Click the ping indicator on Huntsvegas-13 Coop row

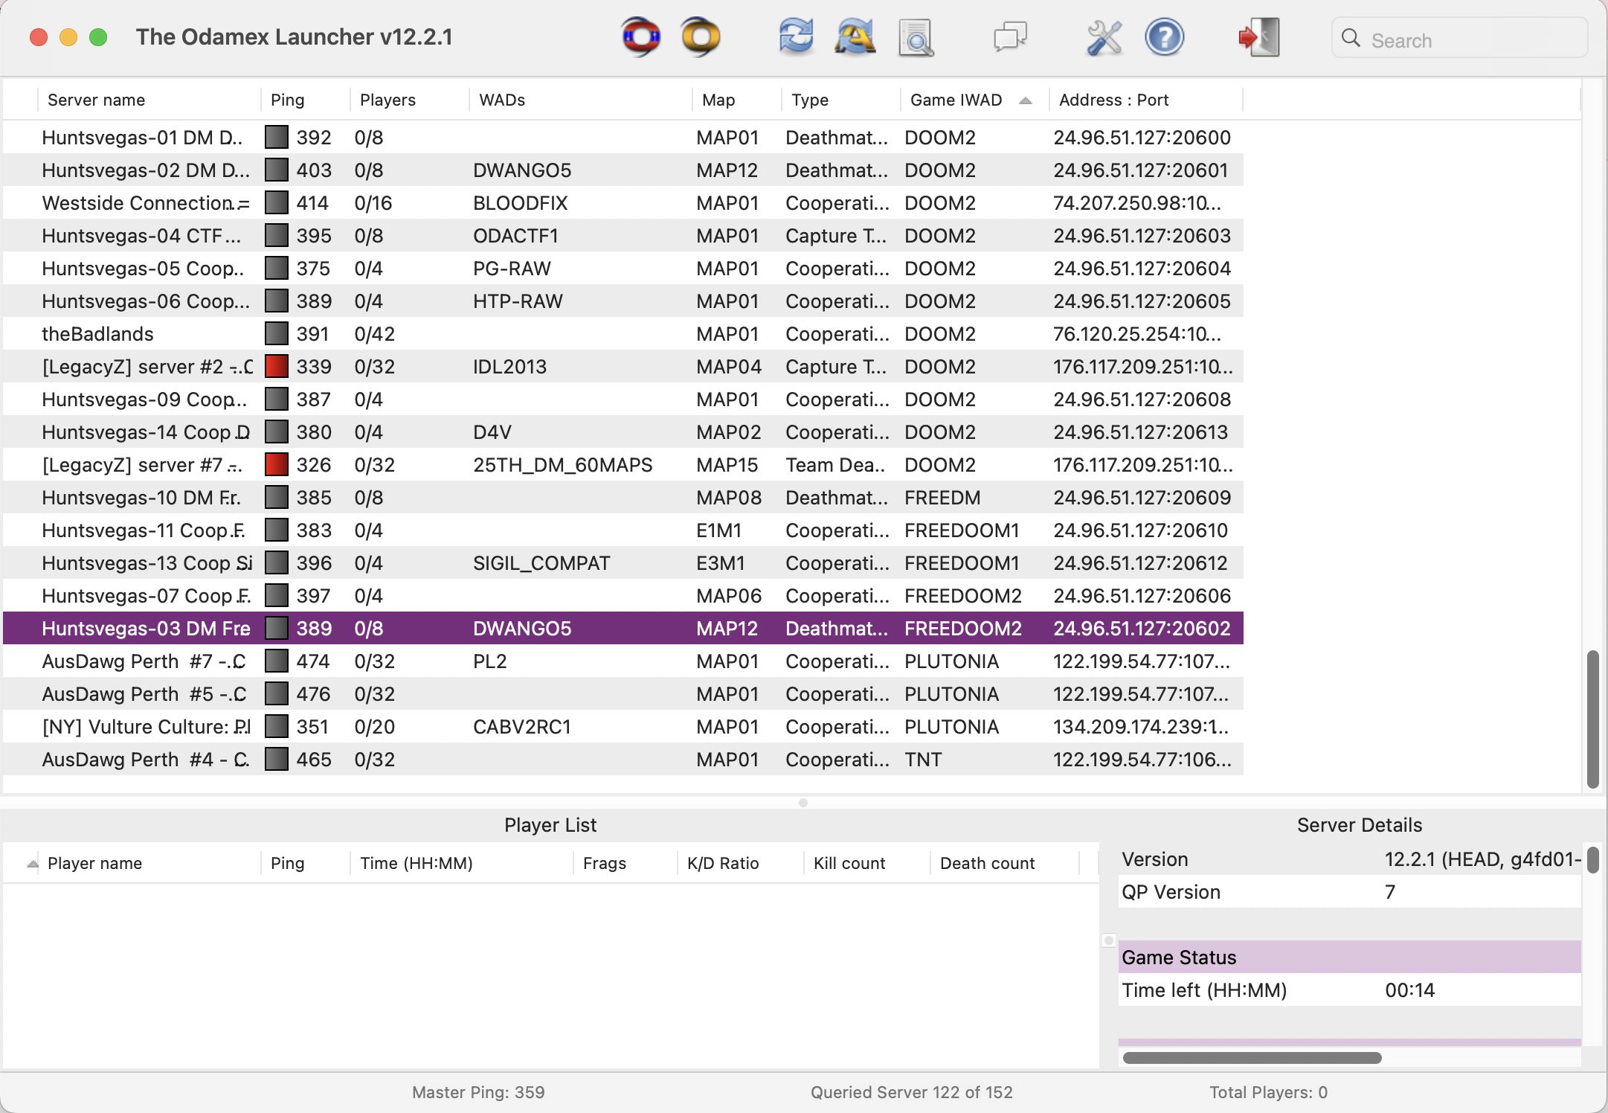pos(277,563)
